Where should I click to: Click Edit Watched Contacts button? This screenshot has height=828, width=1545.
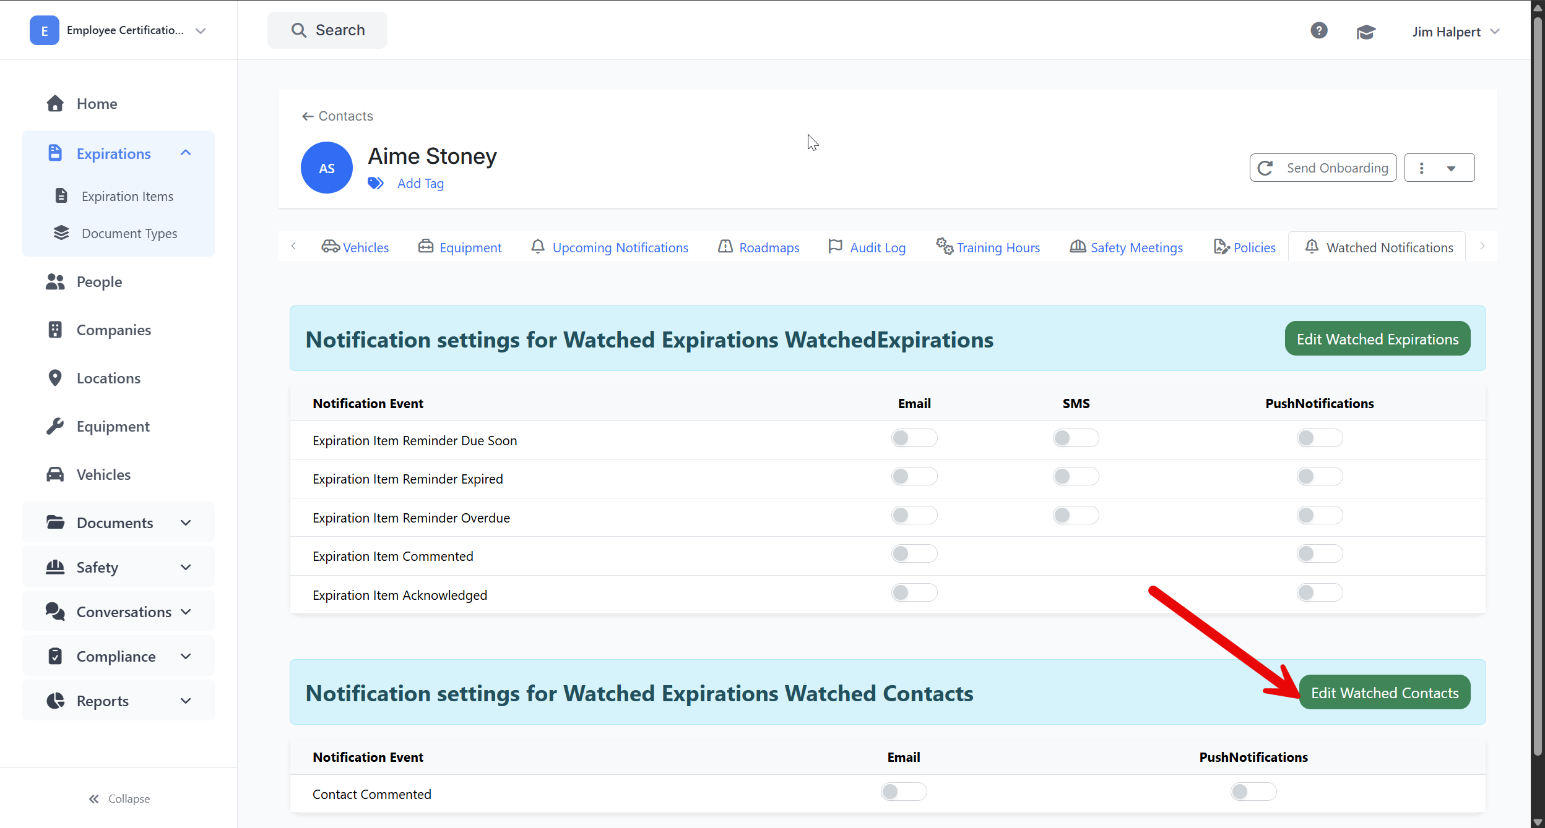click(x=1385, y=693)
